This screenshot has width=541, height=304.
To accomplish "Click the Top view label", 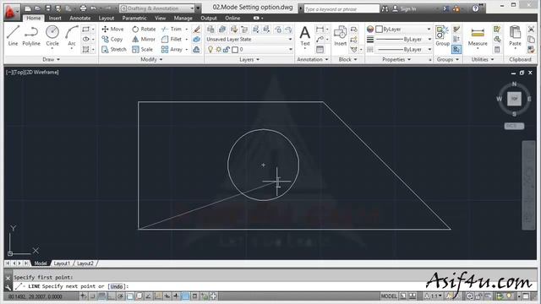I will (20, 72).
